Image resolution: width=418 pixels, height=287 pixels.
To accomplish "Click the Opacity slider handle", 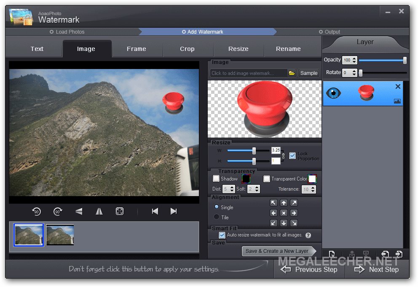I will coord(405,61).
